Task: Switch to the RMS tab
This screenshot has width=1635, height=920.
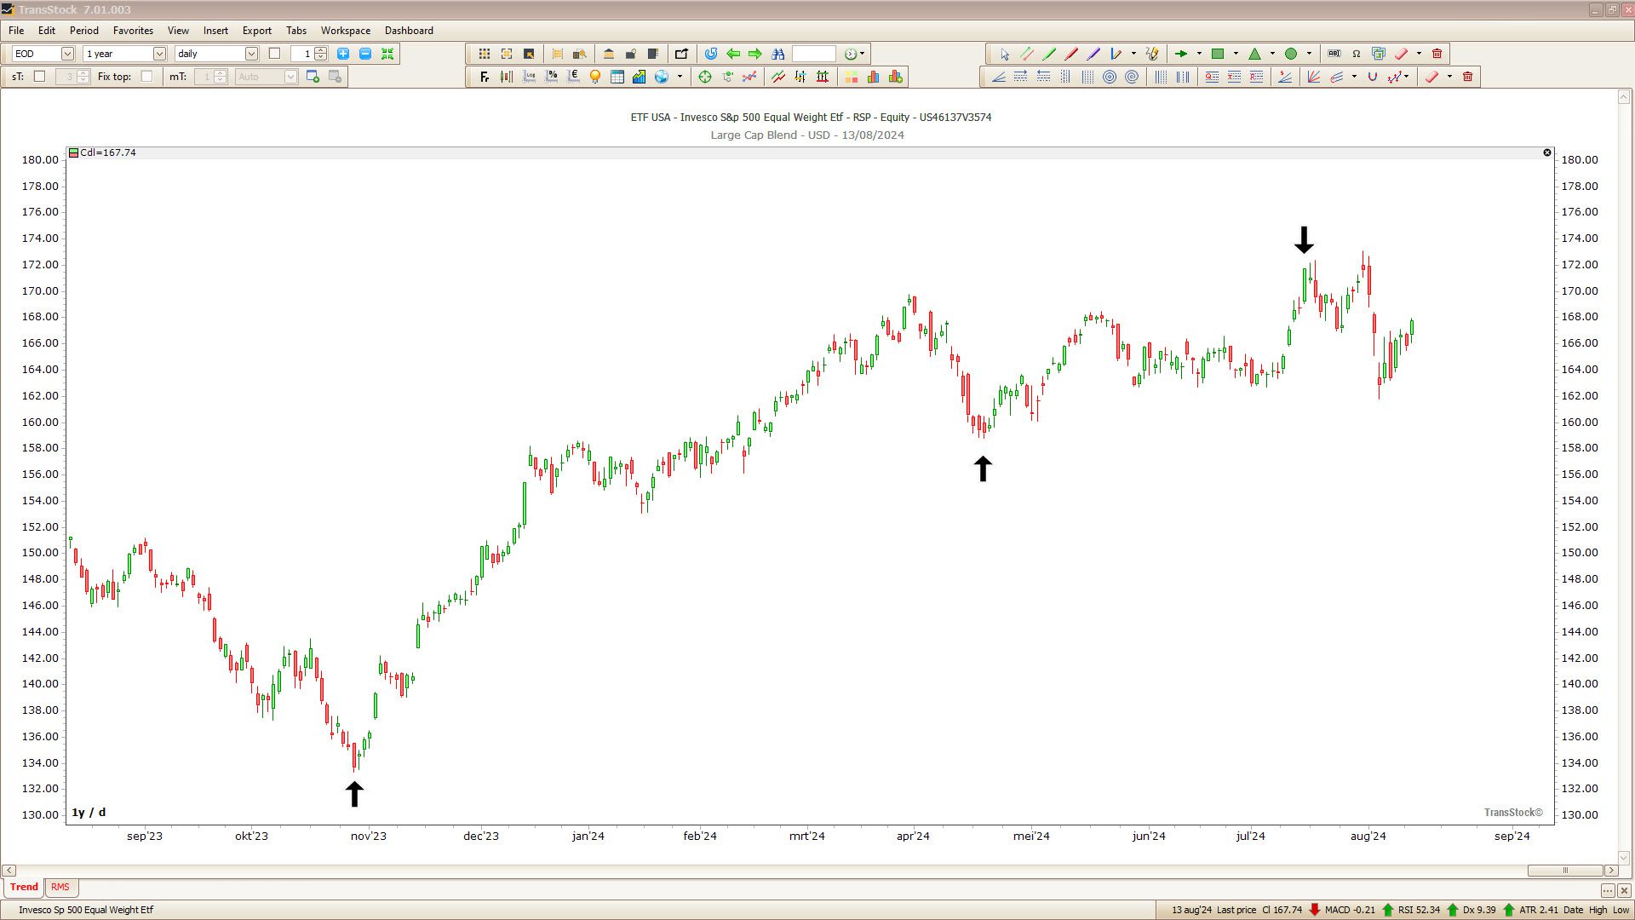Action: (60, 887)
